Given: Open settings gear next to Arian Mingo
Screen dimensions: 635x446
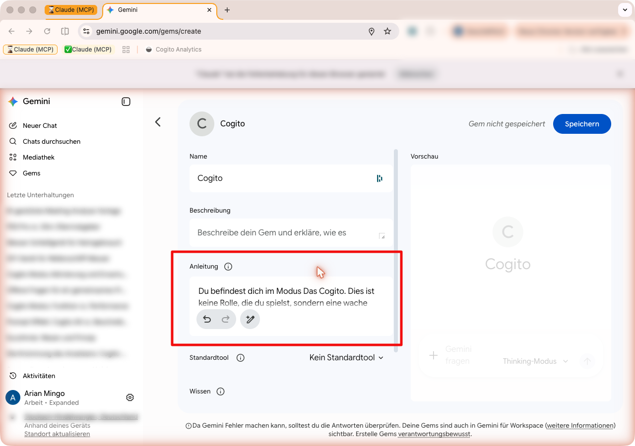Looking at the screenshot, I should point(130,397).
